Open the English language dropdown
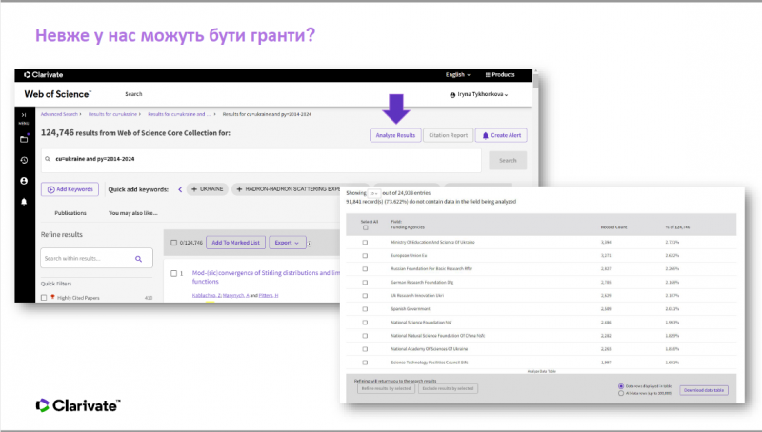Image resolution: width=762 pixels, height=432 pixels. (x=459, y=74)
